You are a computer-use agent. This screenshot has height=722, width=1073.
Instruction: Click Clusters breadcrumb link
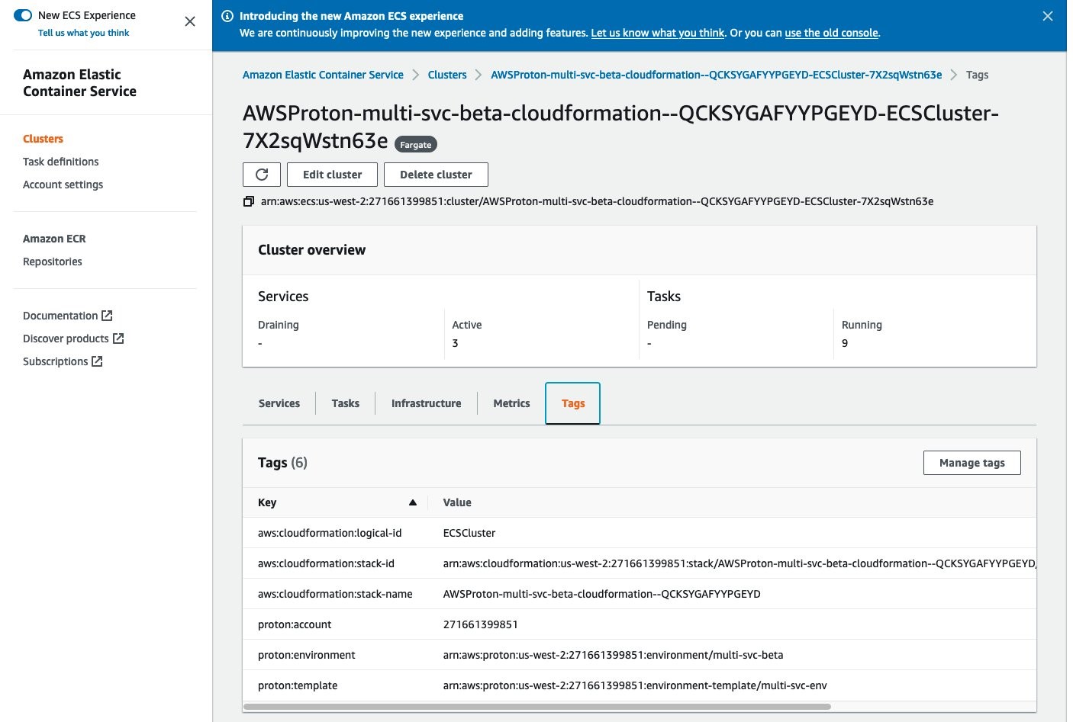(x=447, y=75)
